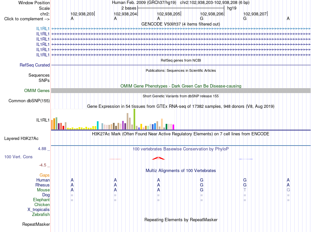Click the 'RefSeq genes from NCBI' title
311x232 pixels.
click(x=181, y=60)
